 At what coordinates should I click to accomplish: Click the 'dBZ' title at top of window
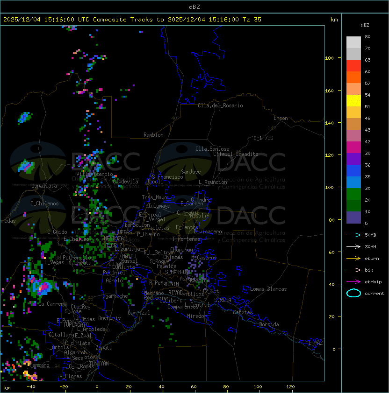coord(194,7)
